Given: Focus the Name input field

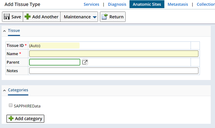Looking at the screenshot, I should click(114, 54).
